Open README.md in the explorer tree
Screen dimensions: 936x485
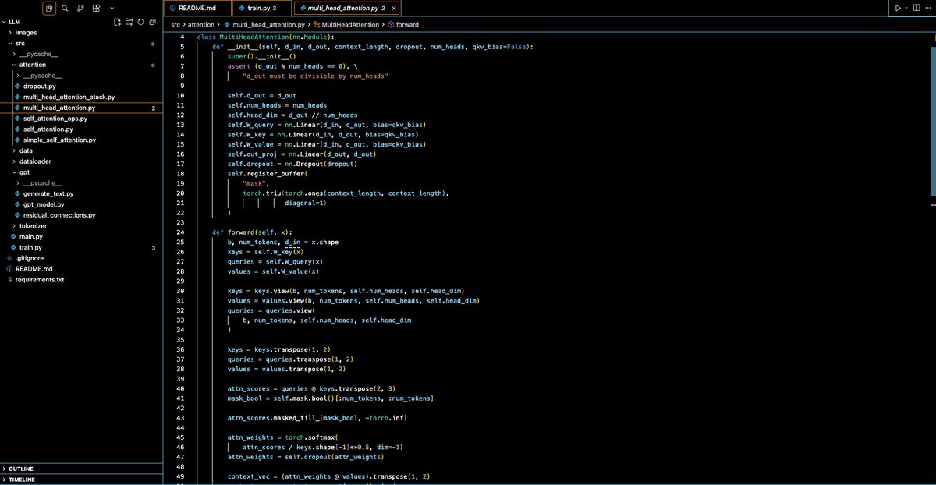pyautogui.click(x=81, y=268)
